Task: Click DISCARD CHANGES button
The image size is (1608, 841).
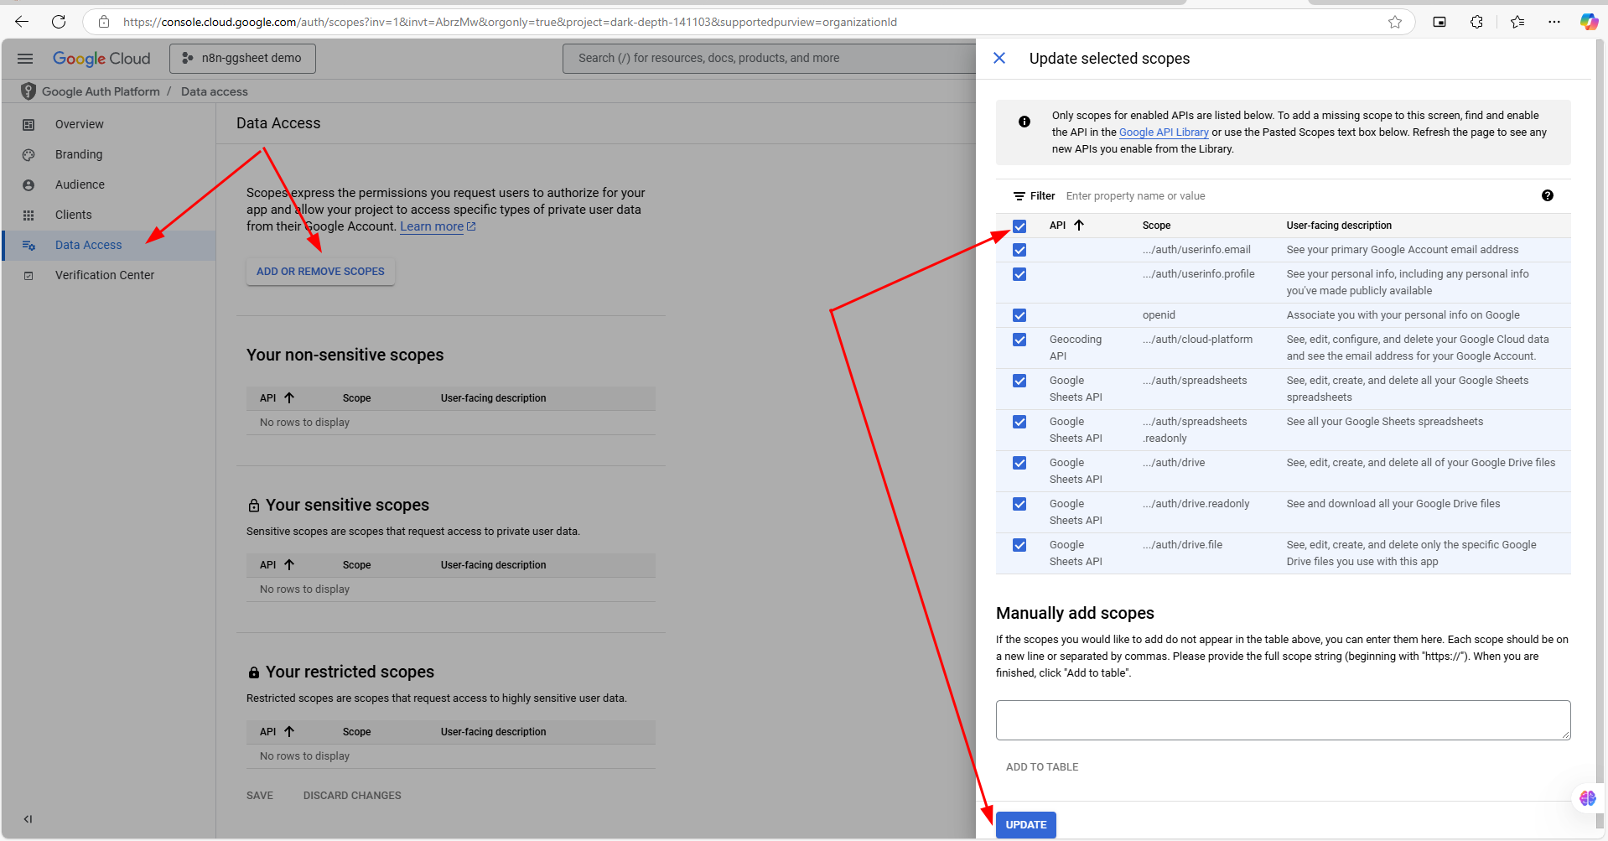Action: click(352, 796)
